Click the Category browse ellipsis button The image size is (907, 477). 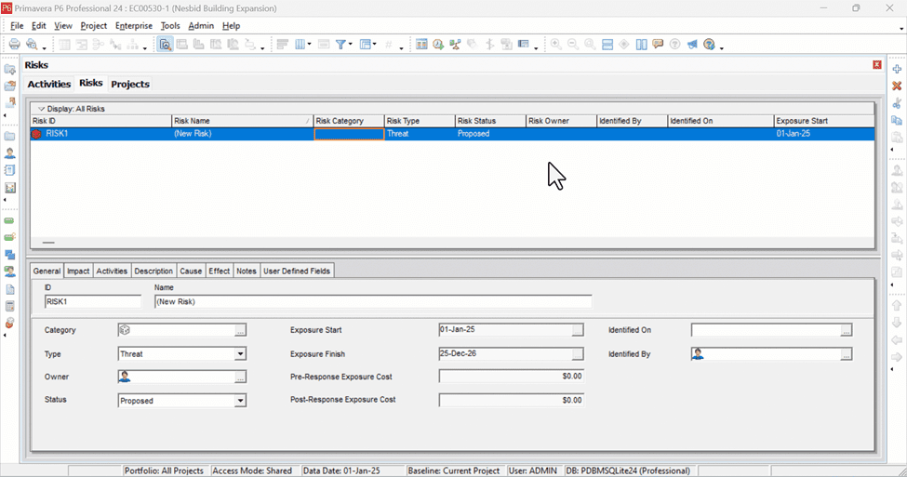point(240,330)
